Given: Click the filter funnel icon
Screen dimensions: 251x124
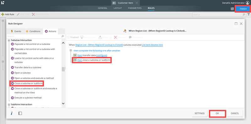Looking at the screenshot, I should (248, 14).
